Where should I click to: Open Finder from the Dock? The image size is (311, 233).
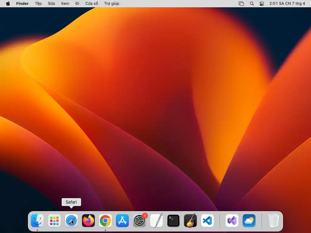coord(37,221)
